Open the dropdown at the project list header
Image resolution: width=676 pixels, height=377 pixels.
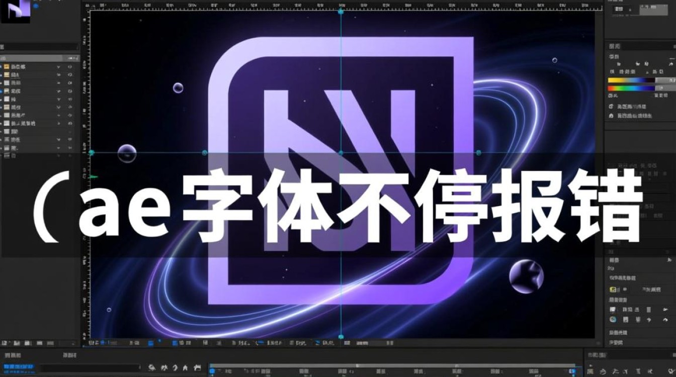[x=74, y=58]
